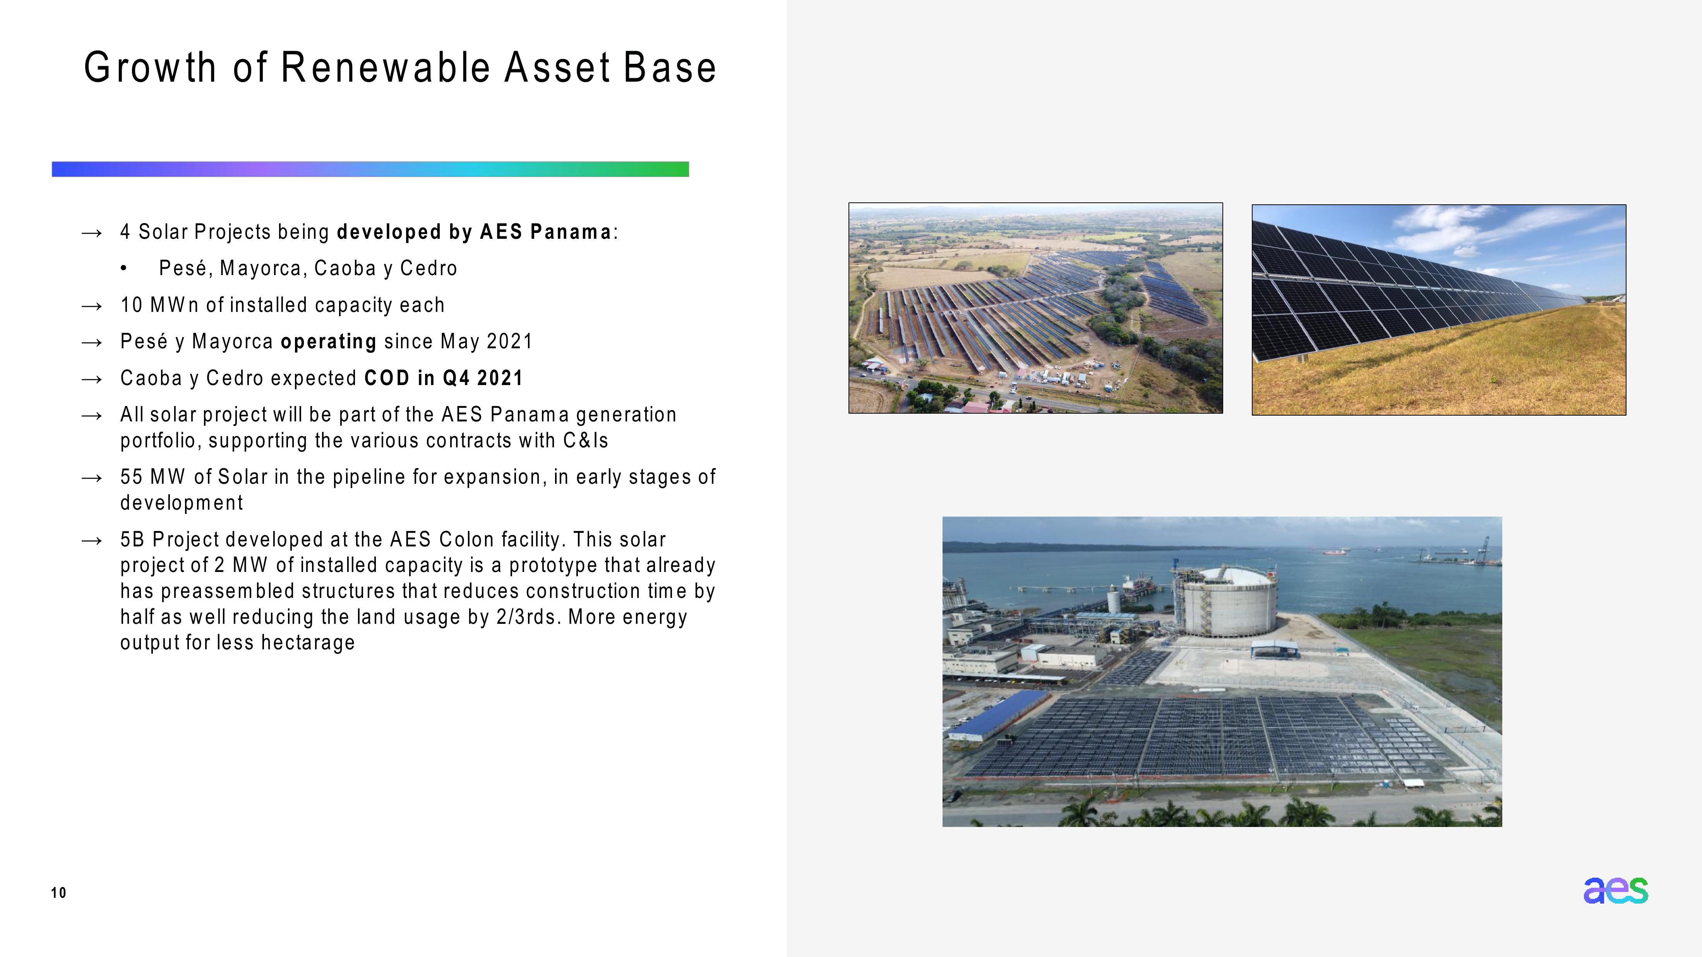Click the aerial solar farm photo

click(x=1035, y=308)
